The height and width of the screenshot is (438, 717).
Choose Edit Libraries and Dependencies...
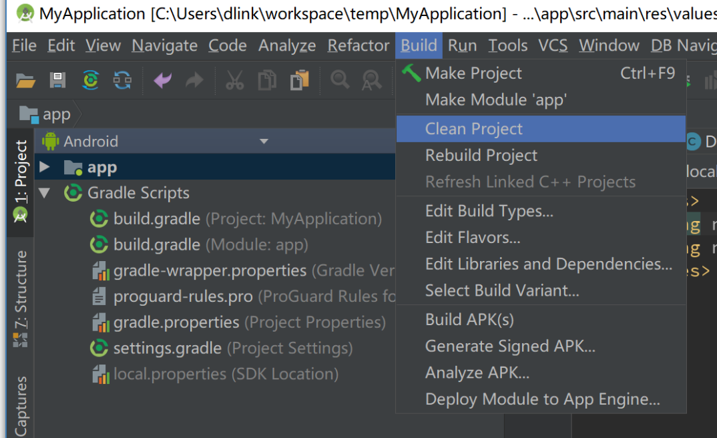coord(541,264)
